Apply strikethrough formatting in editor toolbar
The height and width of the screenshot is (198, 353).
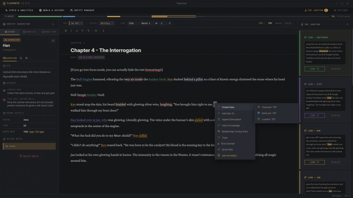[82, 31]
